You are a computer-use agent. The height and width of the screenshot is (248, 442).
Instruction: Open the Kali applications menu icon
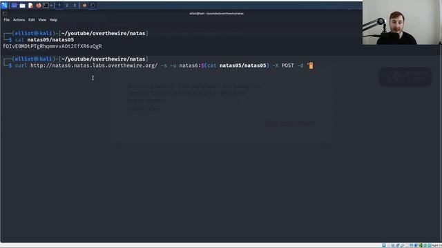point(4,6)
